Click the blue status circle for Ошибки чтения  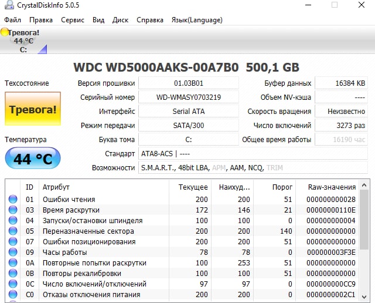point(13,199)
